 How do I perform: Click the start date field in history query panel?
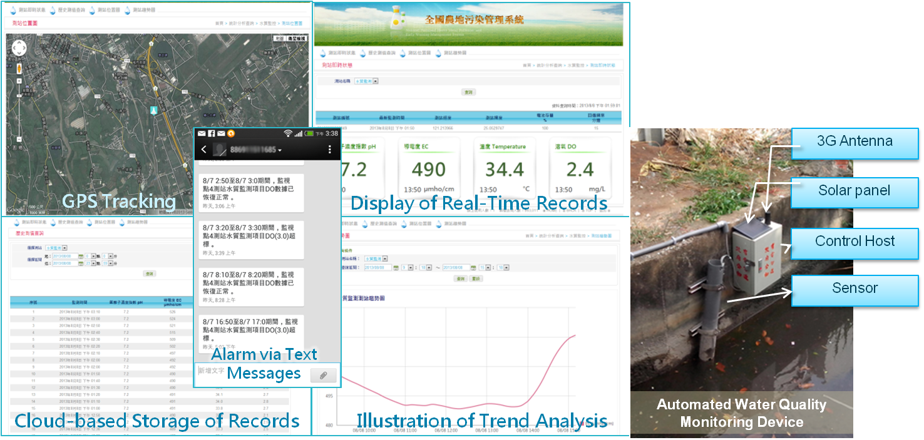point(65,256)
